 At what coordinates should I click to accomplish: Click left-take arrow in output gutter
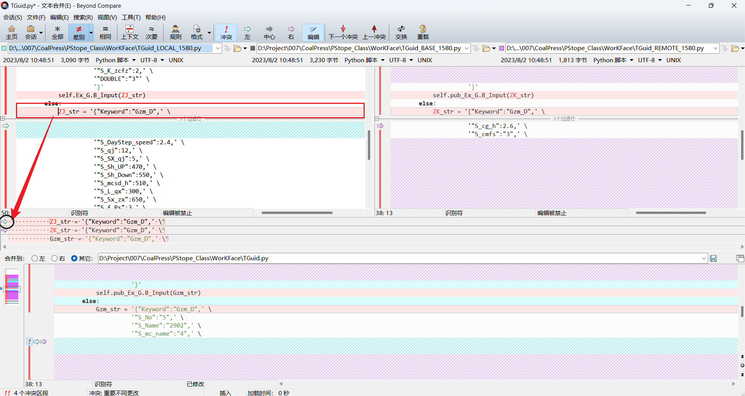[37, 342]
